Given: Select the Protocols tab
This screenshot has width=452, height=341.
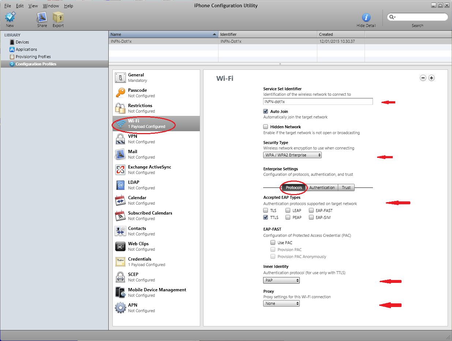Looking at the screenshot, I should 294,187.
